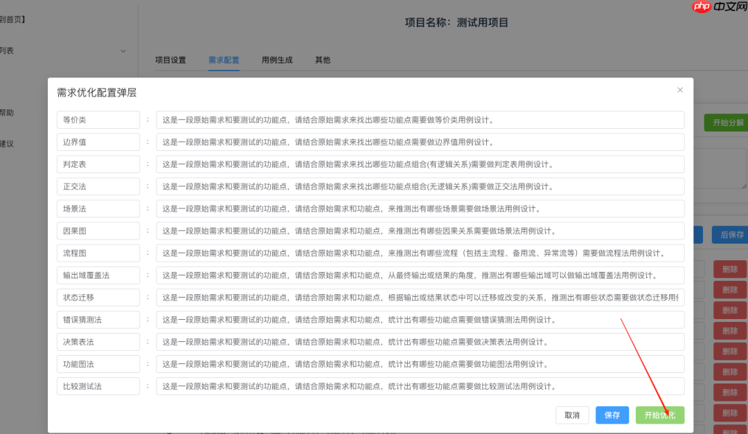
Task: Click the 开始优化 green button
Action: coord(659,415)
